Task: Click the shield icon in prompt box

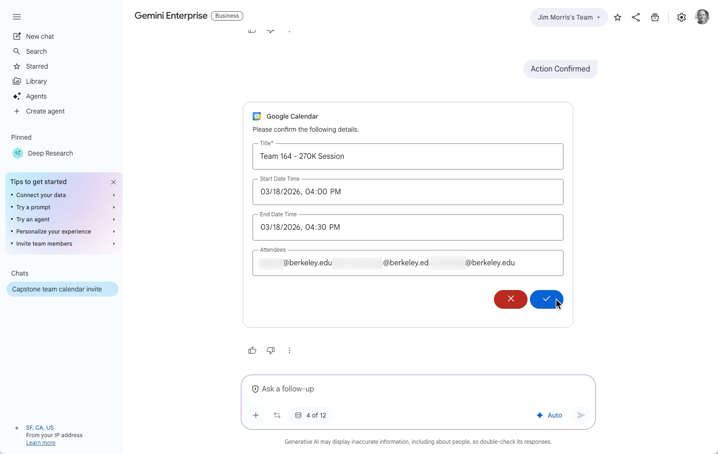Action: [255, 389]
